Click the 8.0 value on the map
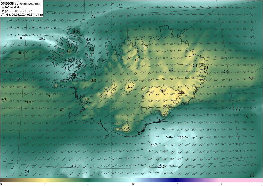263x186 pixels. coord(89,40)
